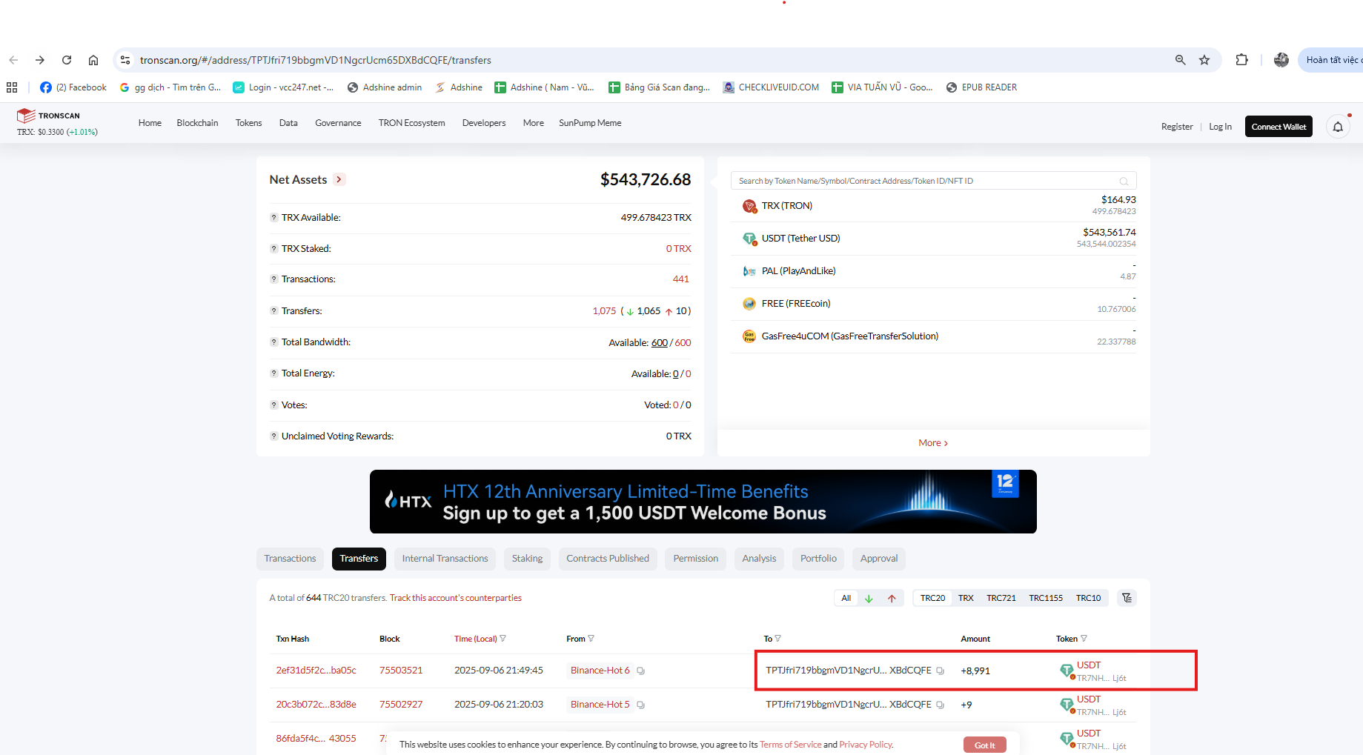The width and height of the screenshot is (1363, 755).
Task: Open the HTX 12th Anniversary banner
Action: [x=703, y=502]
